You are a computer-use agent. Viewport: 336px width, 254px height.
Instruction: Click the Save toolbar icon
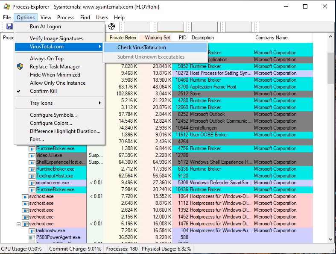point(9,27)
